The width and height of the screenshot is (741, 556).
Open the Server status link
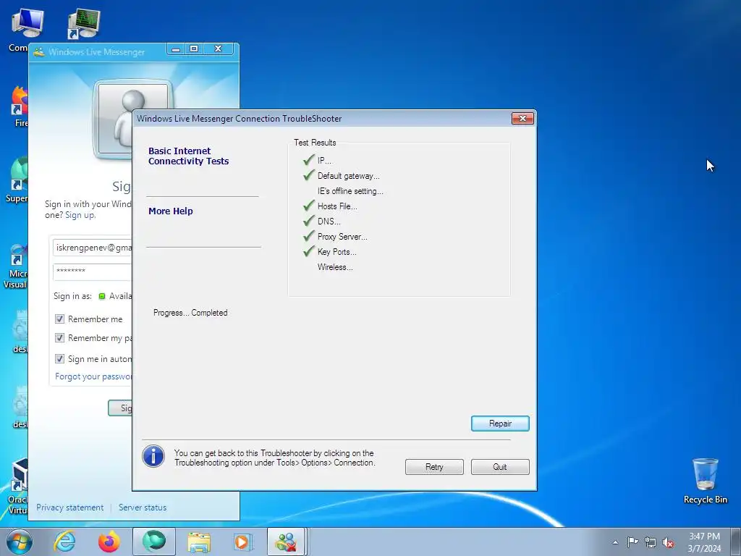pos(143,507)
